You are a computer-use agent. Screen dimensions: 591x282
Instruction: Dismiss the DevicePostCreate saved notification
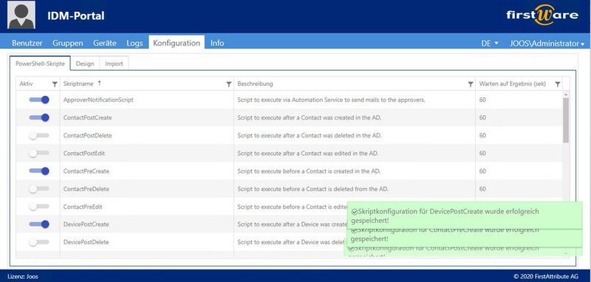coord(465,216)
